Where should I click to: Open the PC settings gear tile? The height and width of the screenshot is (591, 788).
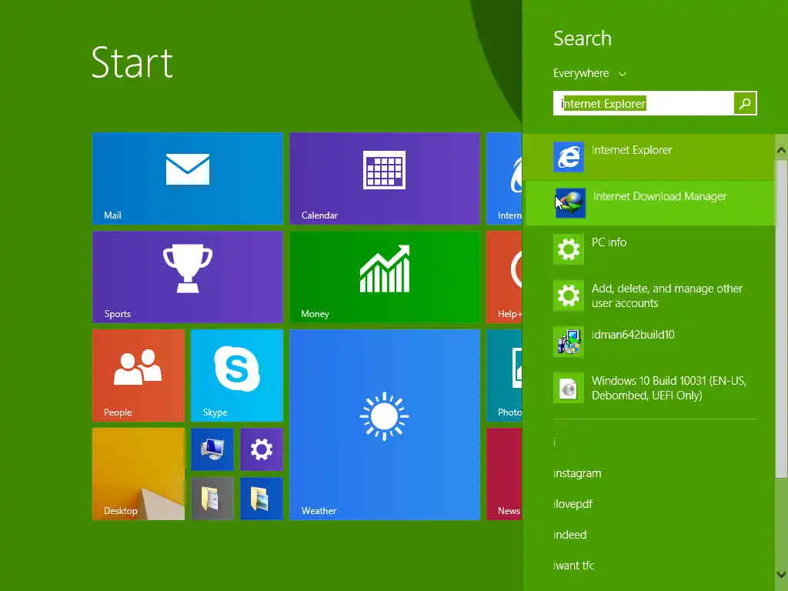tap(262, 449)
